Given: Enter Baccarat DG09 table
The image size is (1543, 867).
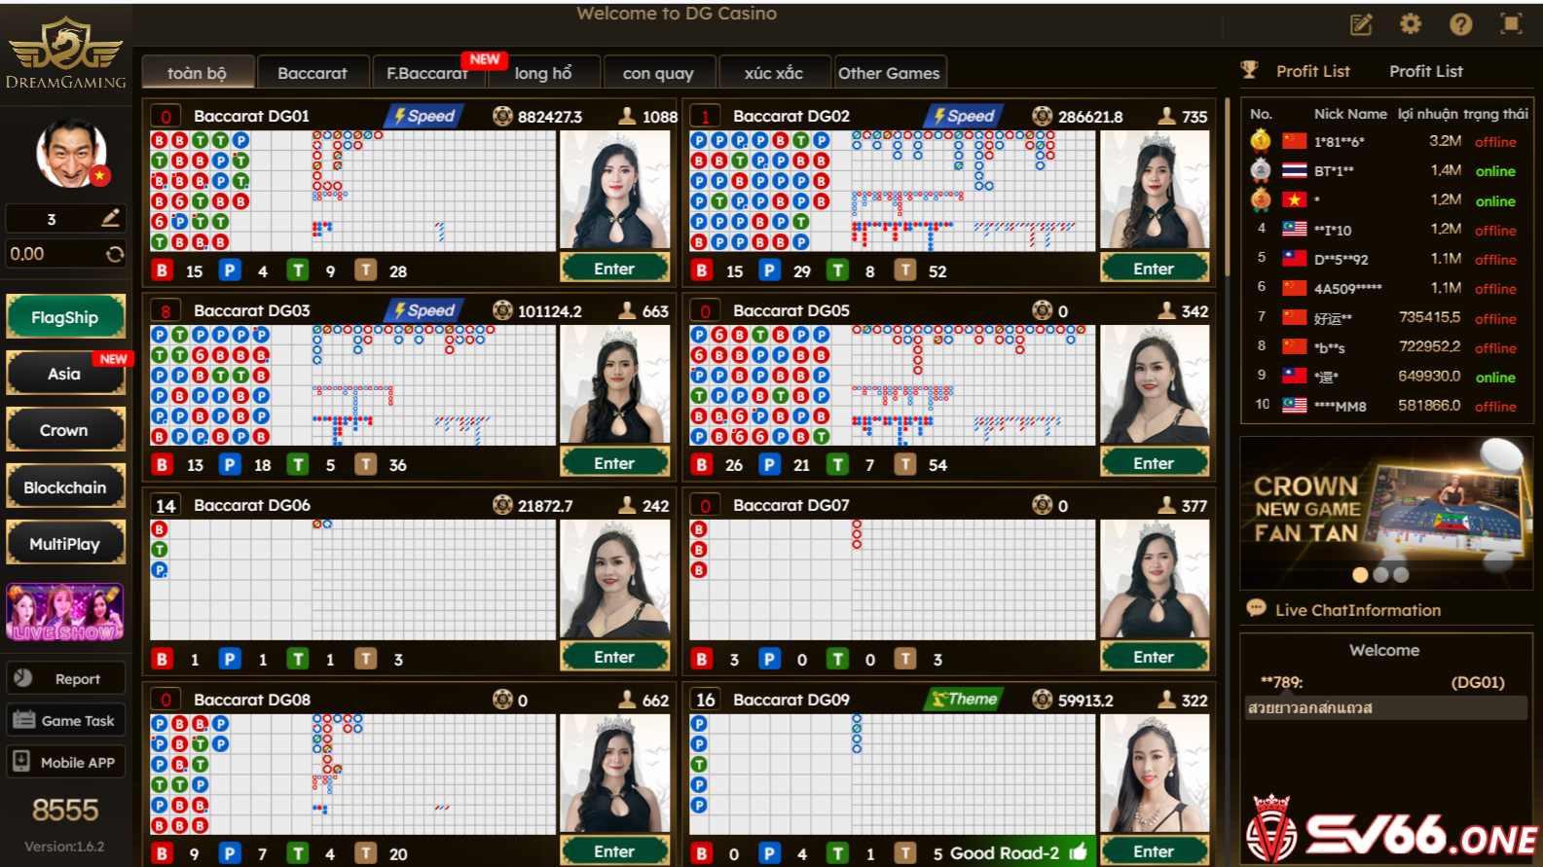Looking at the screenshot, I should (x=1154, y=851).
